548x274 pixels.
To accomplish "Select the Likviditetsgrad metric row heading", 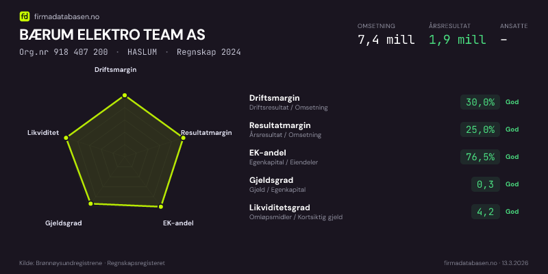I will pos(279,208).
